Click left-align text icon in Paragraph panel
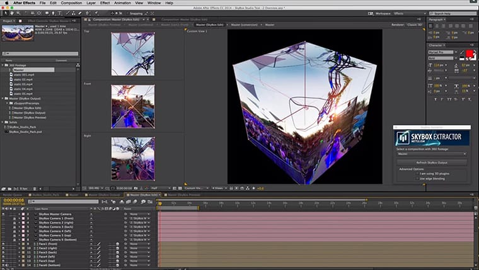 [431, 26]
